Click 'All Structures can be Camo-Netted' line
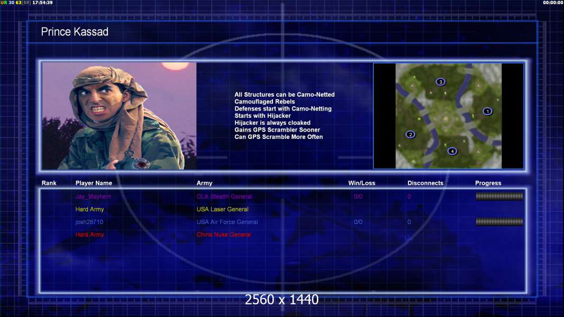Screen dimensions: 564x317 [285, 95]
